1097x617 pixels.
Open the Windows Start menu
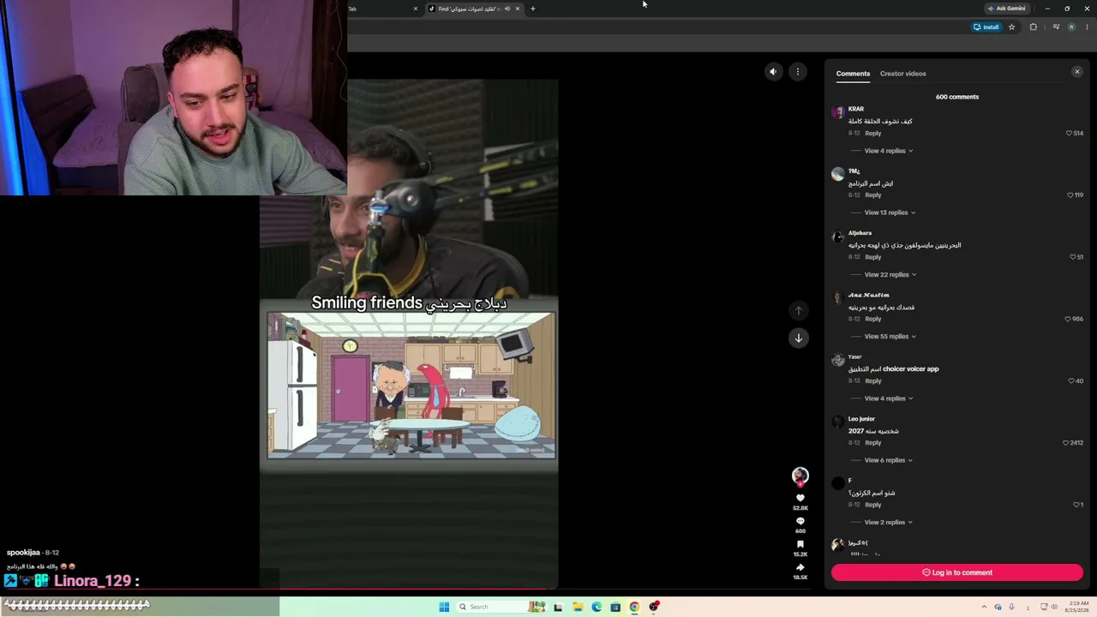(444, 607)
